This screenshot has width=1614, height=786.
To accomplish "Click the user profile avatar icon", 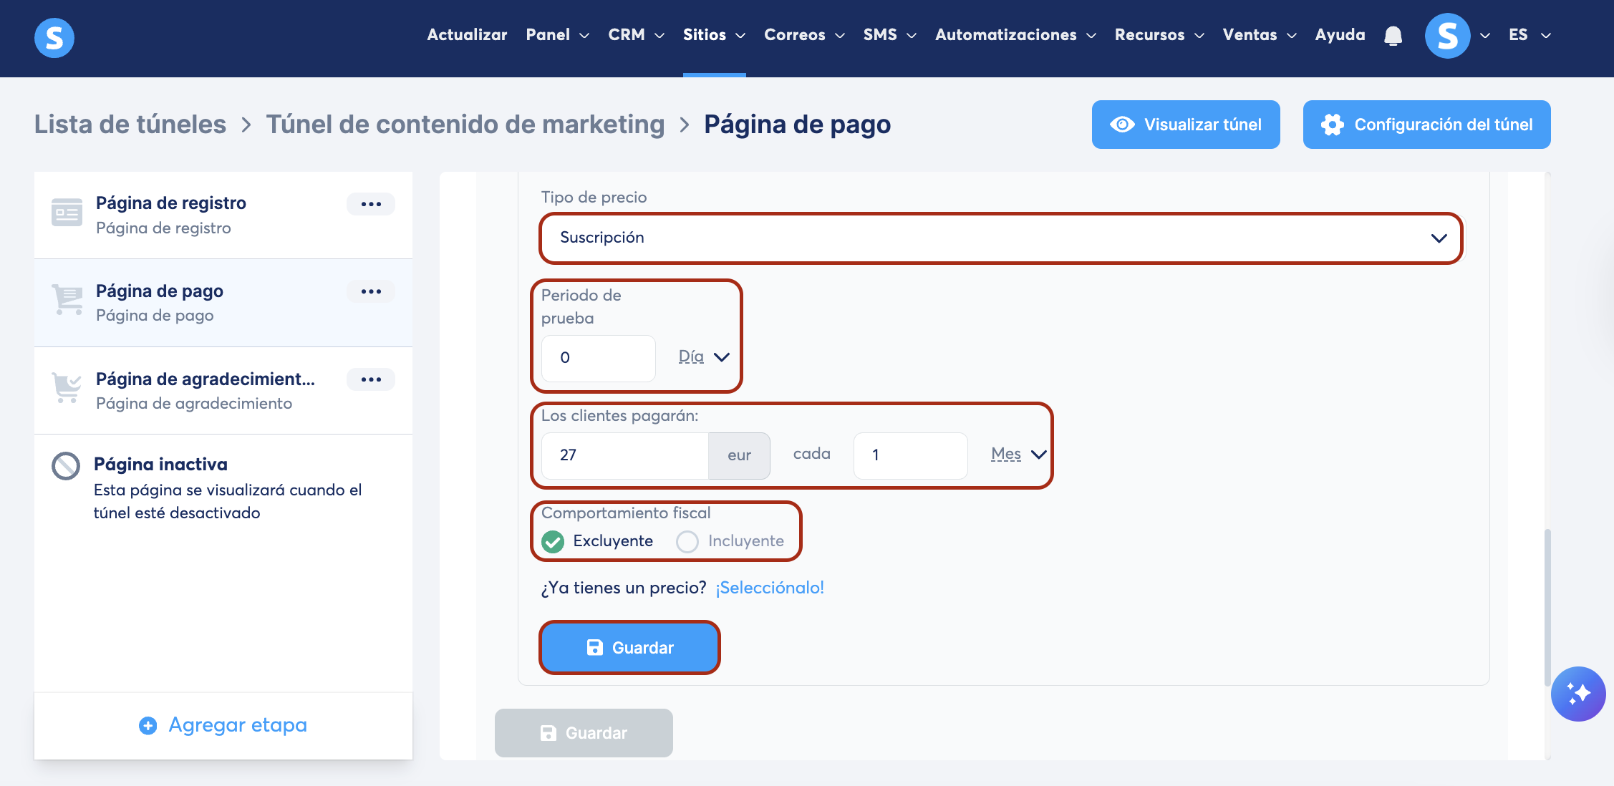I will point(1447,36).
